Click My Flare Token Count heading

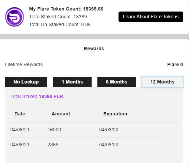pos(66,9)
